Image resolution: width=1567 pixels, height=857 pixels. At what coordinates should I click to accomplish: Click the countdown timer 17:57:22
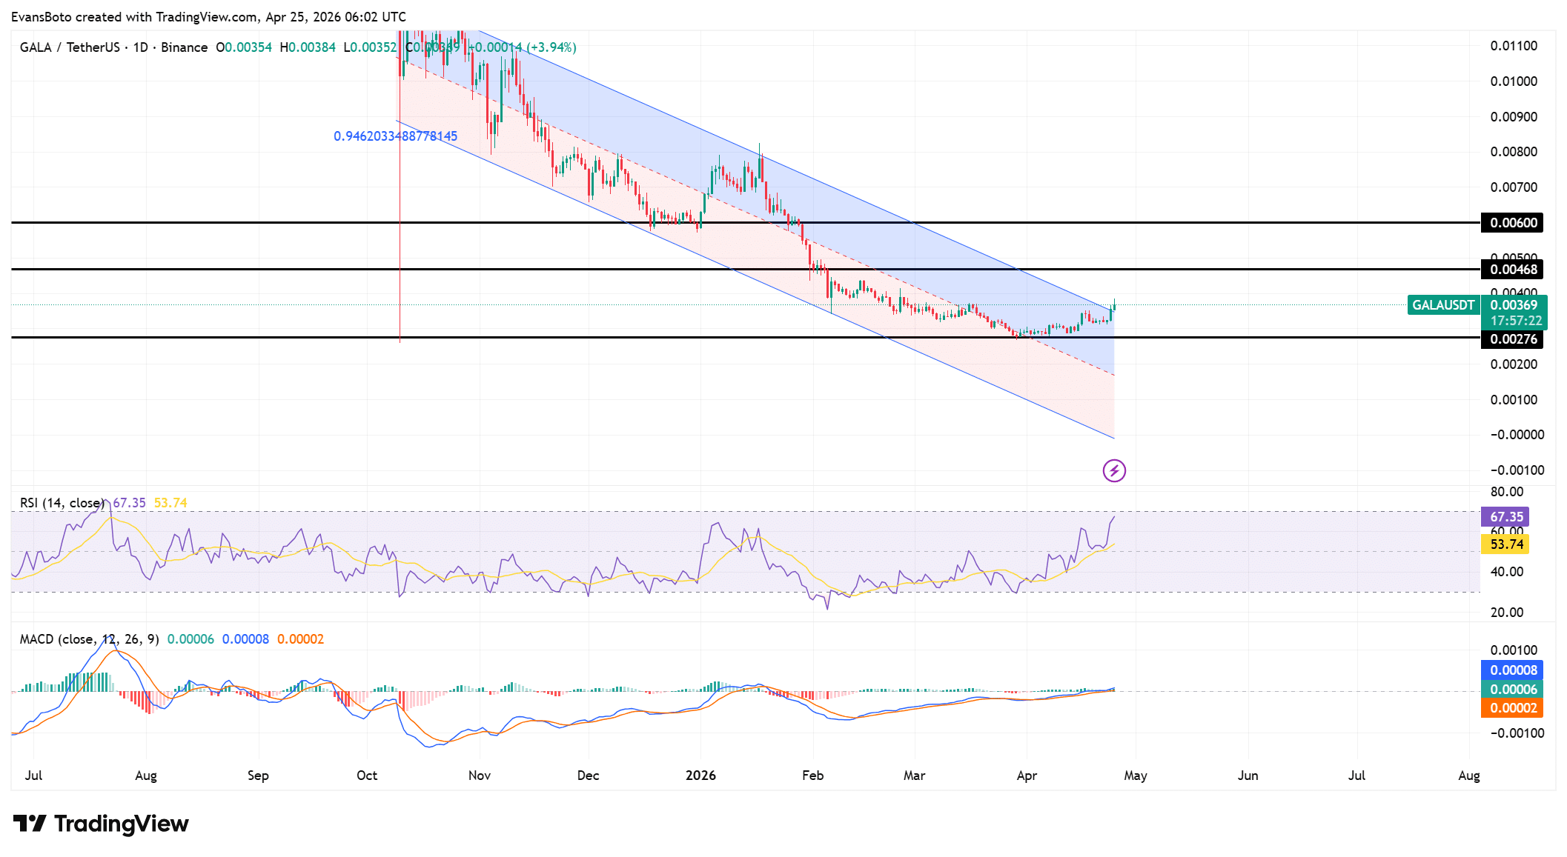pos(1515,320)
